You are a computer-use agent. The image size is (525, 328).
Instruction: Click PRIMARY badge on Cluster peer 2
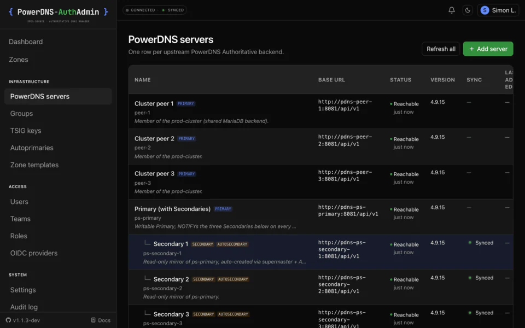tap(186, 138)
